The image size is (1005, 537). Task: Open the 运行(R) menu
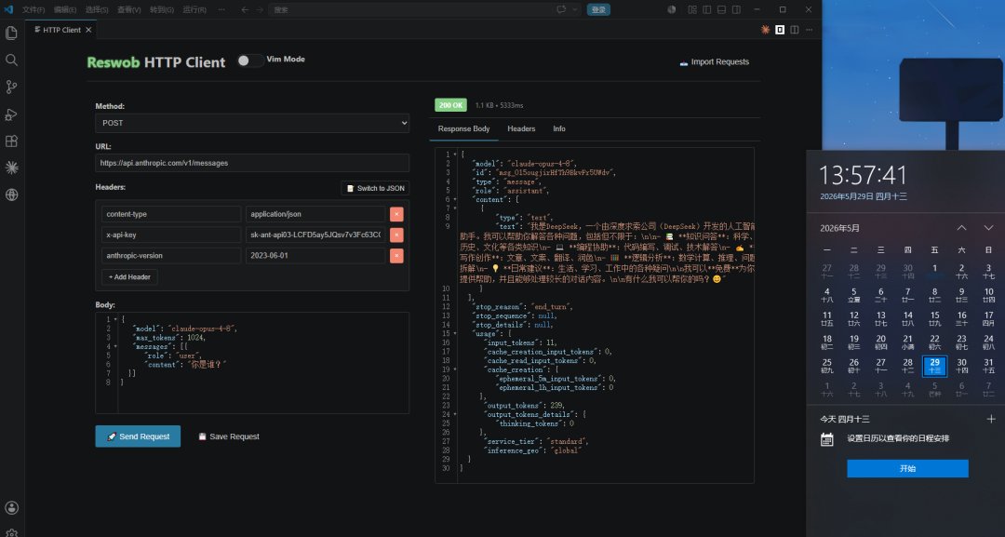pyautogui.click(x=194, y=9)
